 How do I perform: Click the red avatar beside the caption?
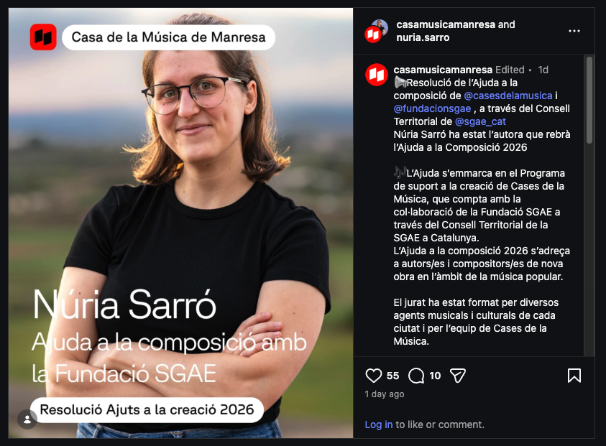(x=377, y=75)
